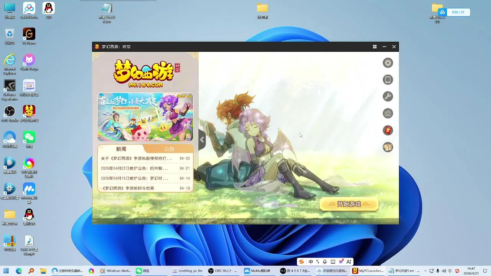Click the blue cloud upload button top right

[455, 12]
